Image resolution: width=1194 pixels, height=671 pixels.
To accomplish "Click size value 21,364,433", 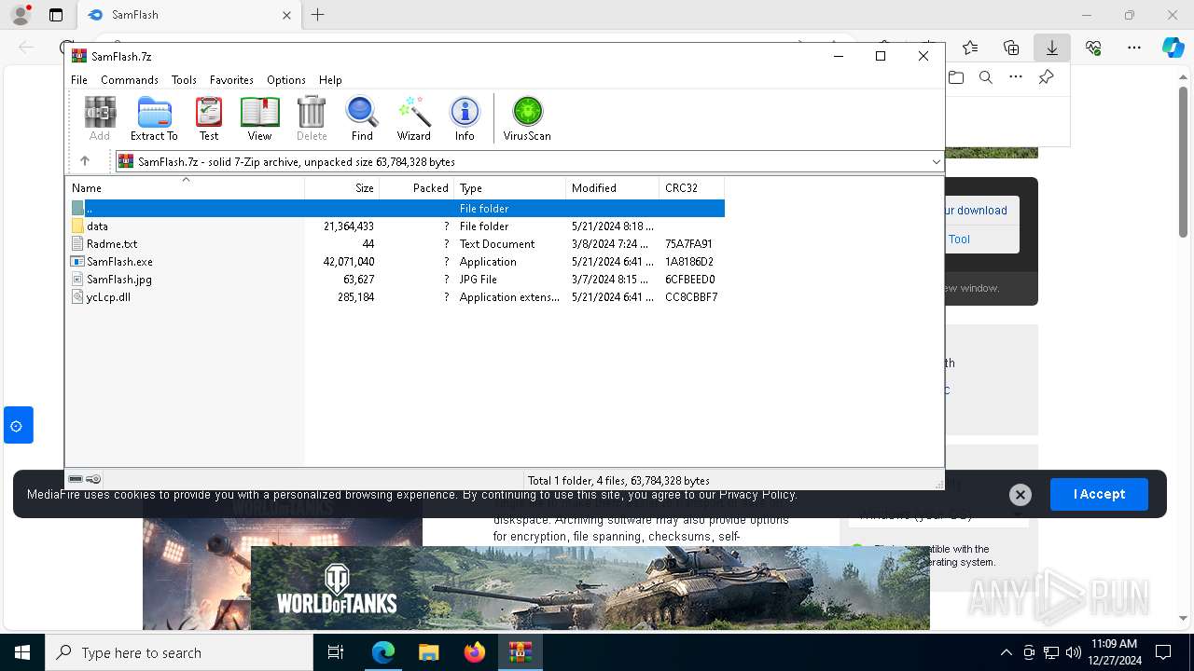I will coord(348,226).
